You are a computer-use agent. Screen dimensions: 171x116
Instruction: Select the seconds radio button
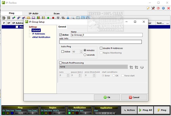85,55
